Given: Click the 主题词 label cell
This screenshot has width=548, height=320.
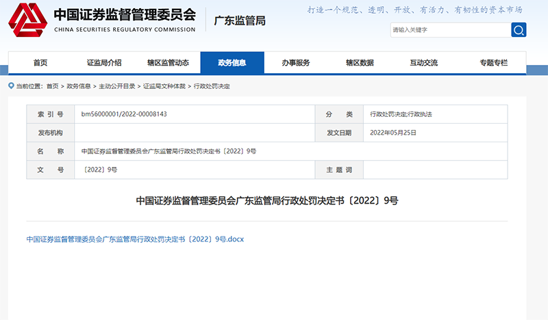Looking at the screenshot, I should pyautogui.click(x=339, y=170).
